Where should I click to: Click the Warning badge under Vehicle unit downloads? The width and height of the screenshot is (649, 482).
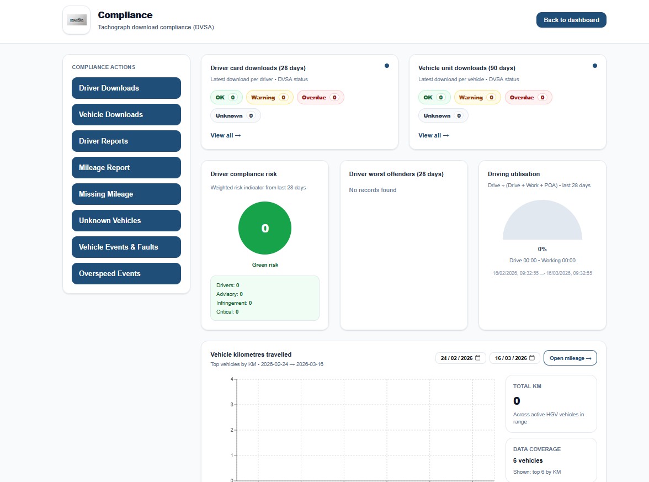click(x=477, y=97)
